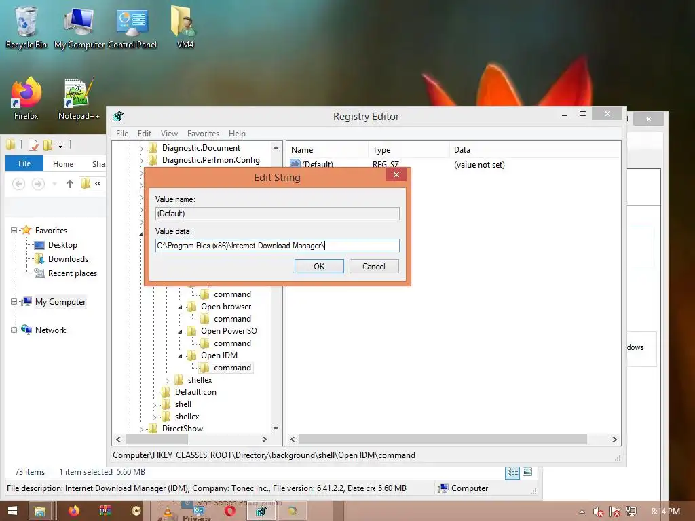Expand the Diagnostic.Document key
The image size is (695, 521).
141,149
